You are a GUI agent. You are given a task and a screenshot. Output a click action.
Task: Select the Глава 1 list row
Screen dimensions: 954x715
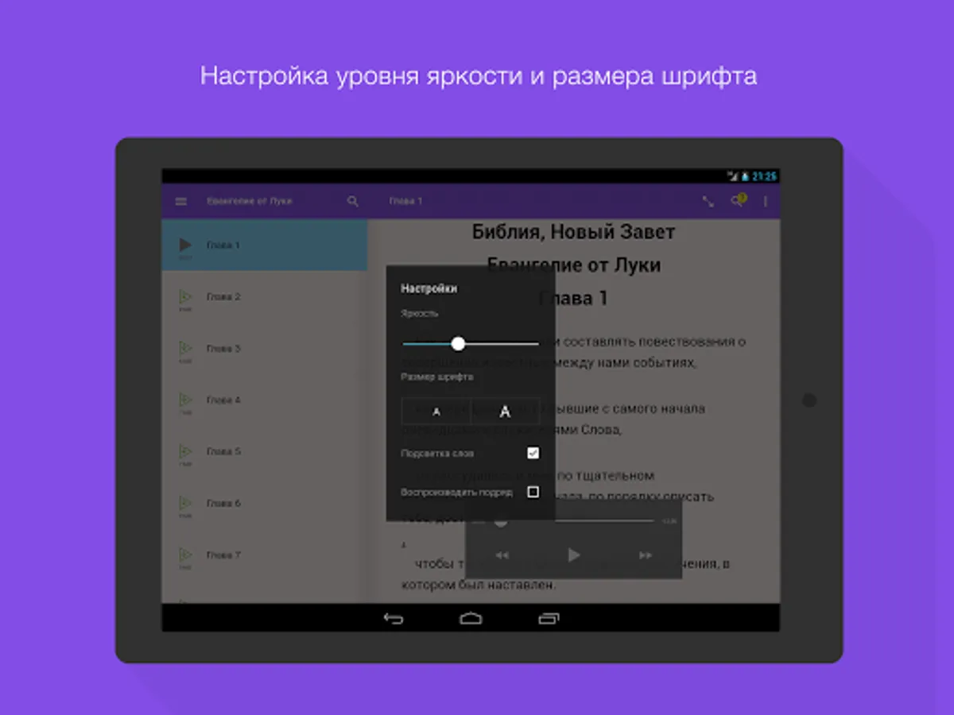tap(265, 245)
